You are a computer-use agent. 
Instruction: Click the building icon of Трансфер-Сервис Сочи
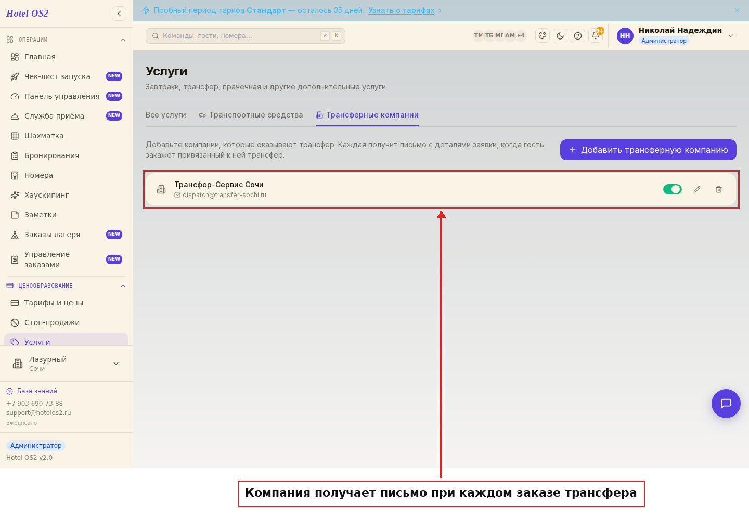point(161,189)
